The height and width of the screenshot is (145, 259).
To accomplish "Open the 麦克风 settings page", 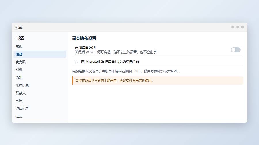I will tap(39, 62).
